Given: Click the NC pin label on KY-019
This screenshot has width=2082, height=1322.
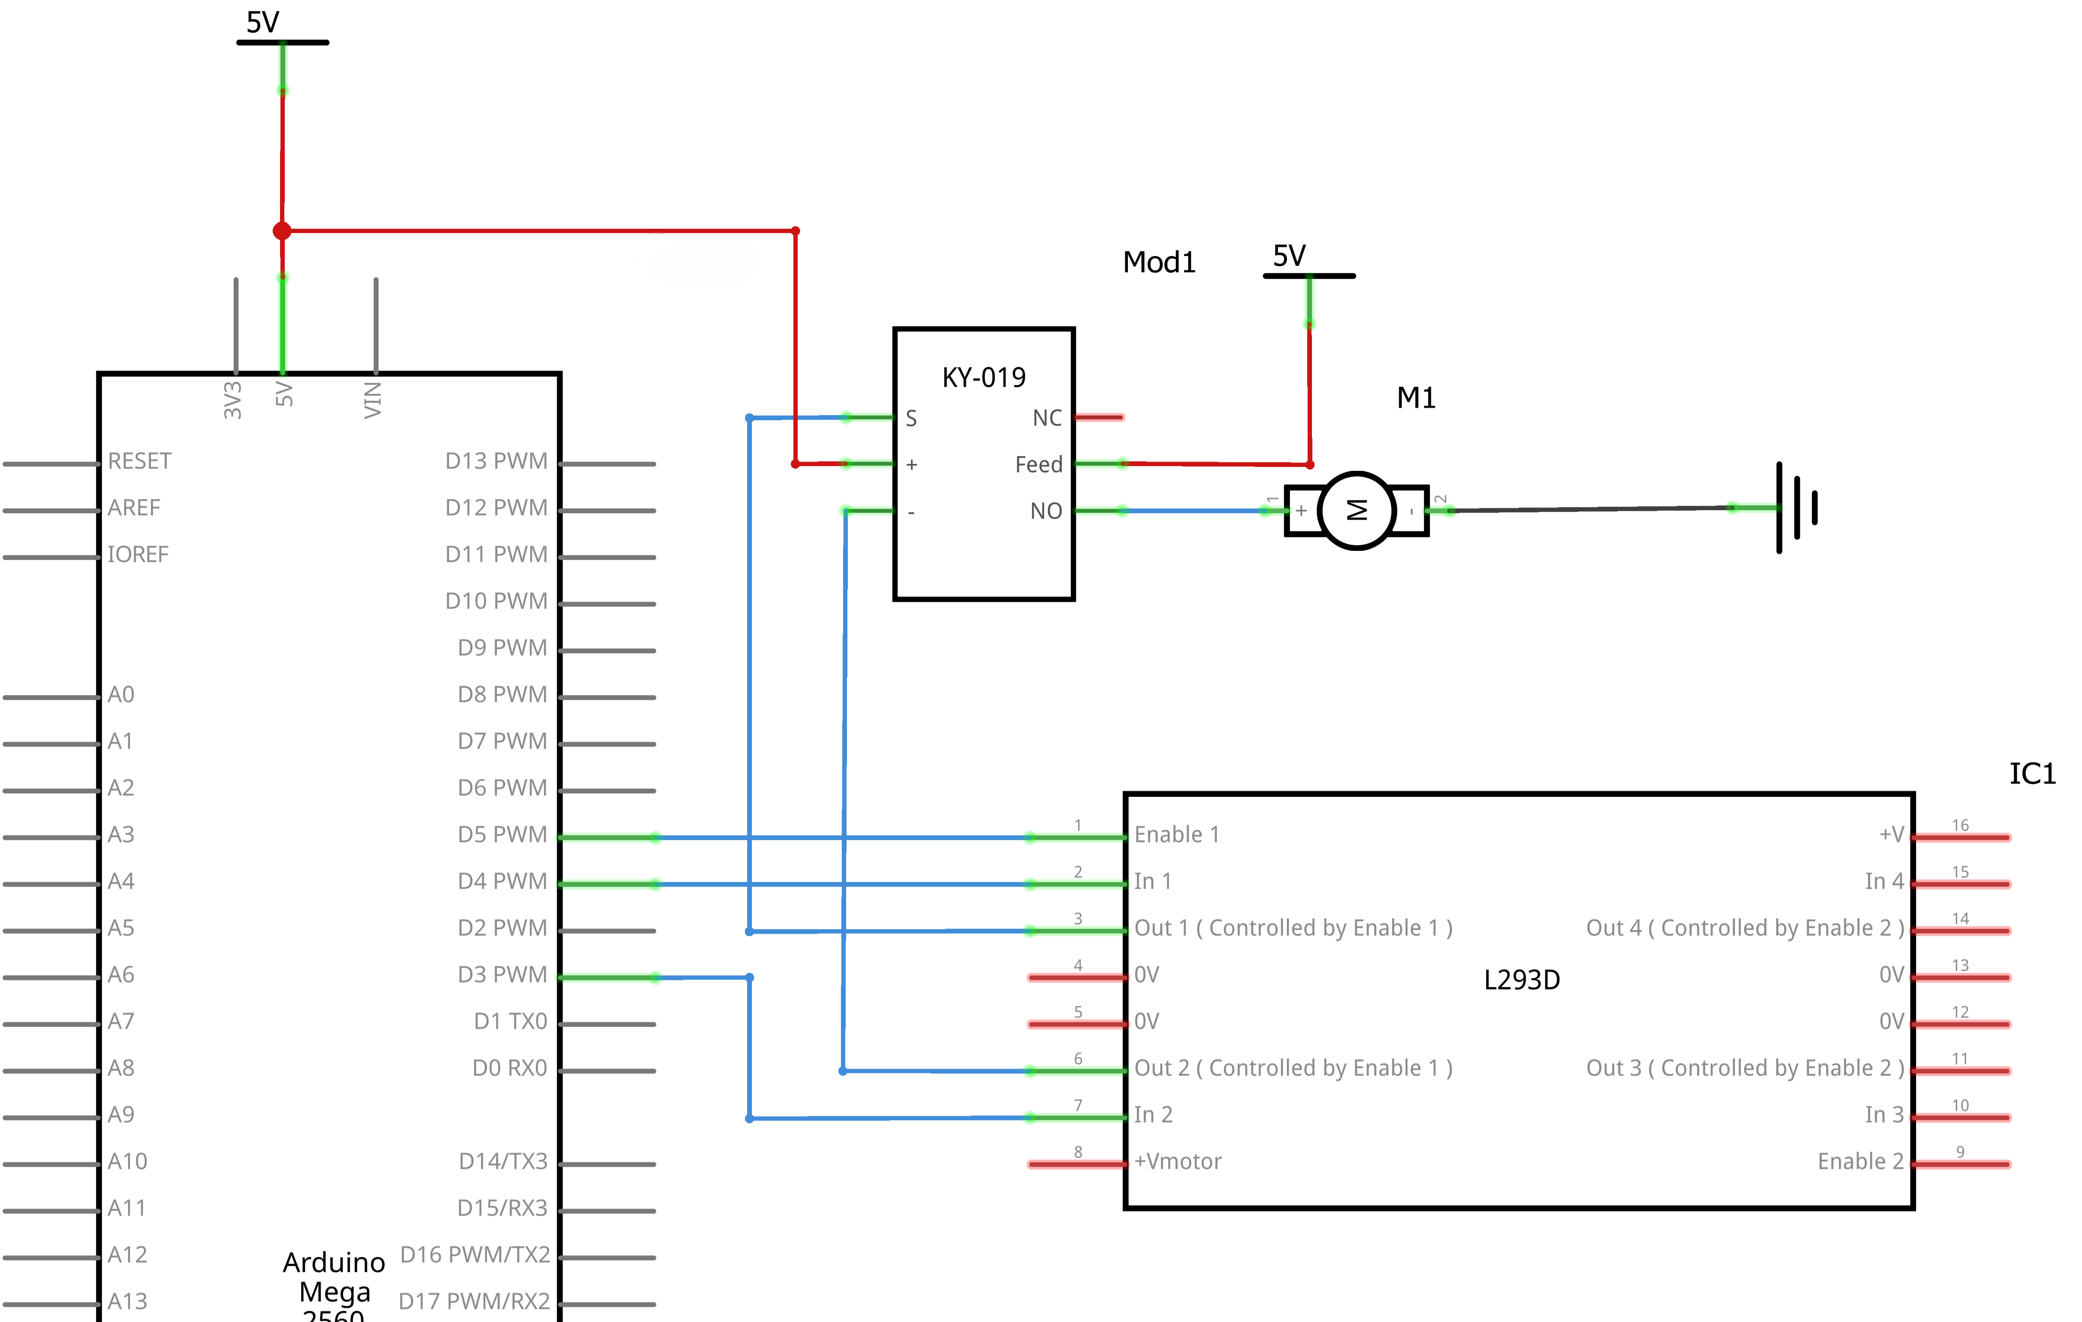Looking at the screenshot, I should coord(1047,419).
